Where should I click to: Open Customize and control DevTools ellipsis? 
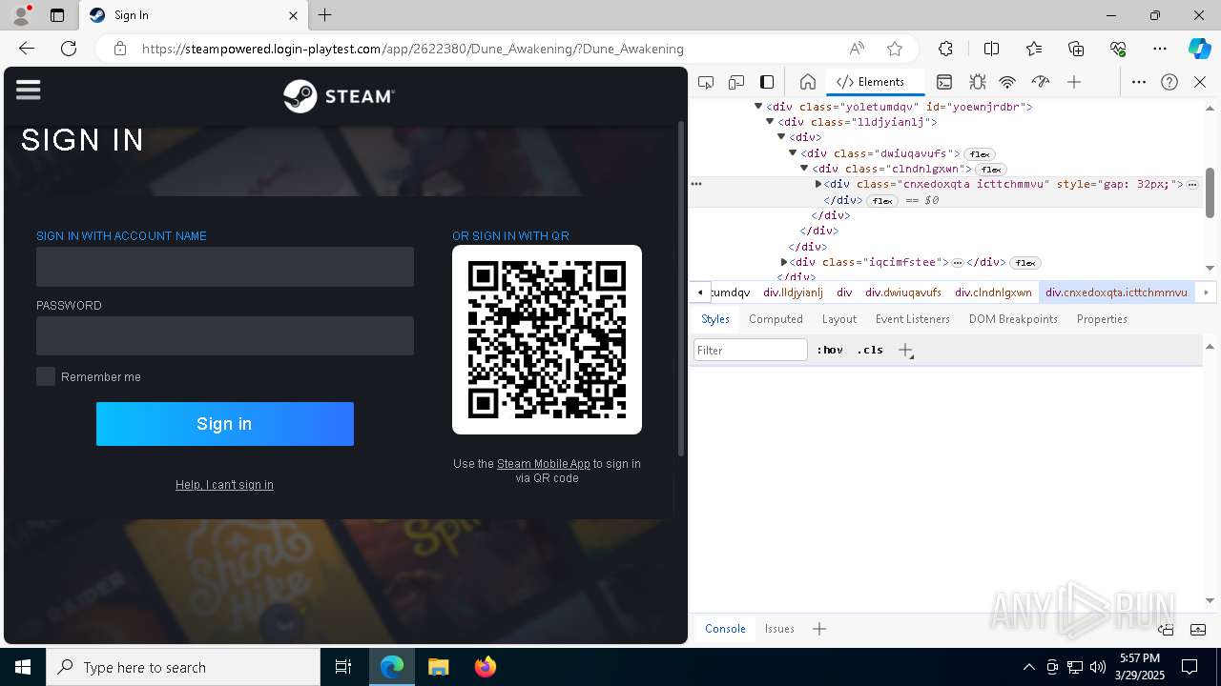click(1139, 82)
